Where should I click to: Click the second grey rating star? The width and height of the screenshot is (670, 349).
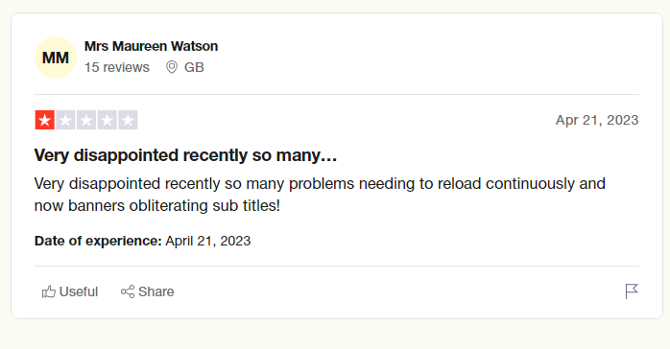click(66, 120)
